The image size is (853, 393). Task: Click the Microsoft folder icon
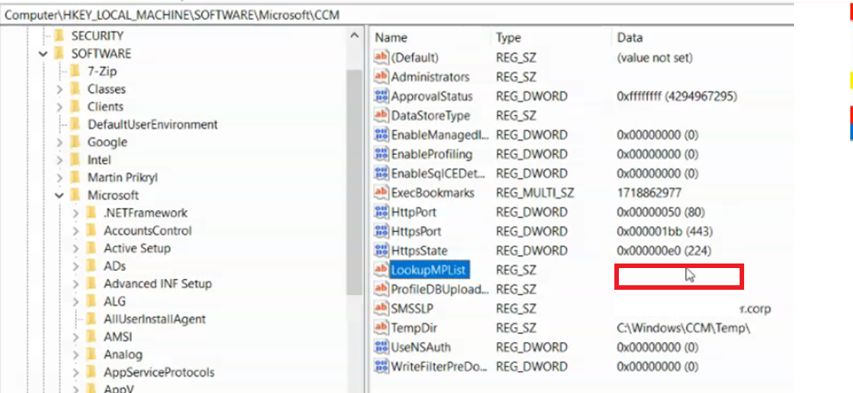click(x=75, y=195)
